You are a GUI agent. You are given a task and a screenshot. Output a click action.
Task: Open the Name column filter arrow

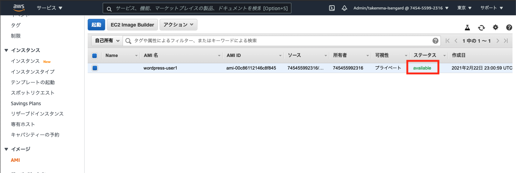(x=136, y=56)
